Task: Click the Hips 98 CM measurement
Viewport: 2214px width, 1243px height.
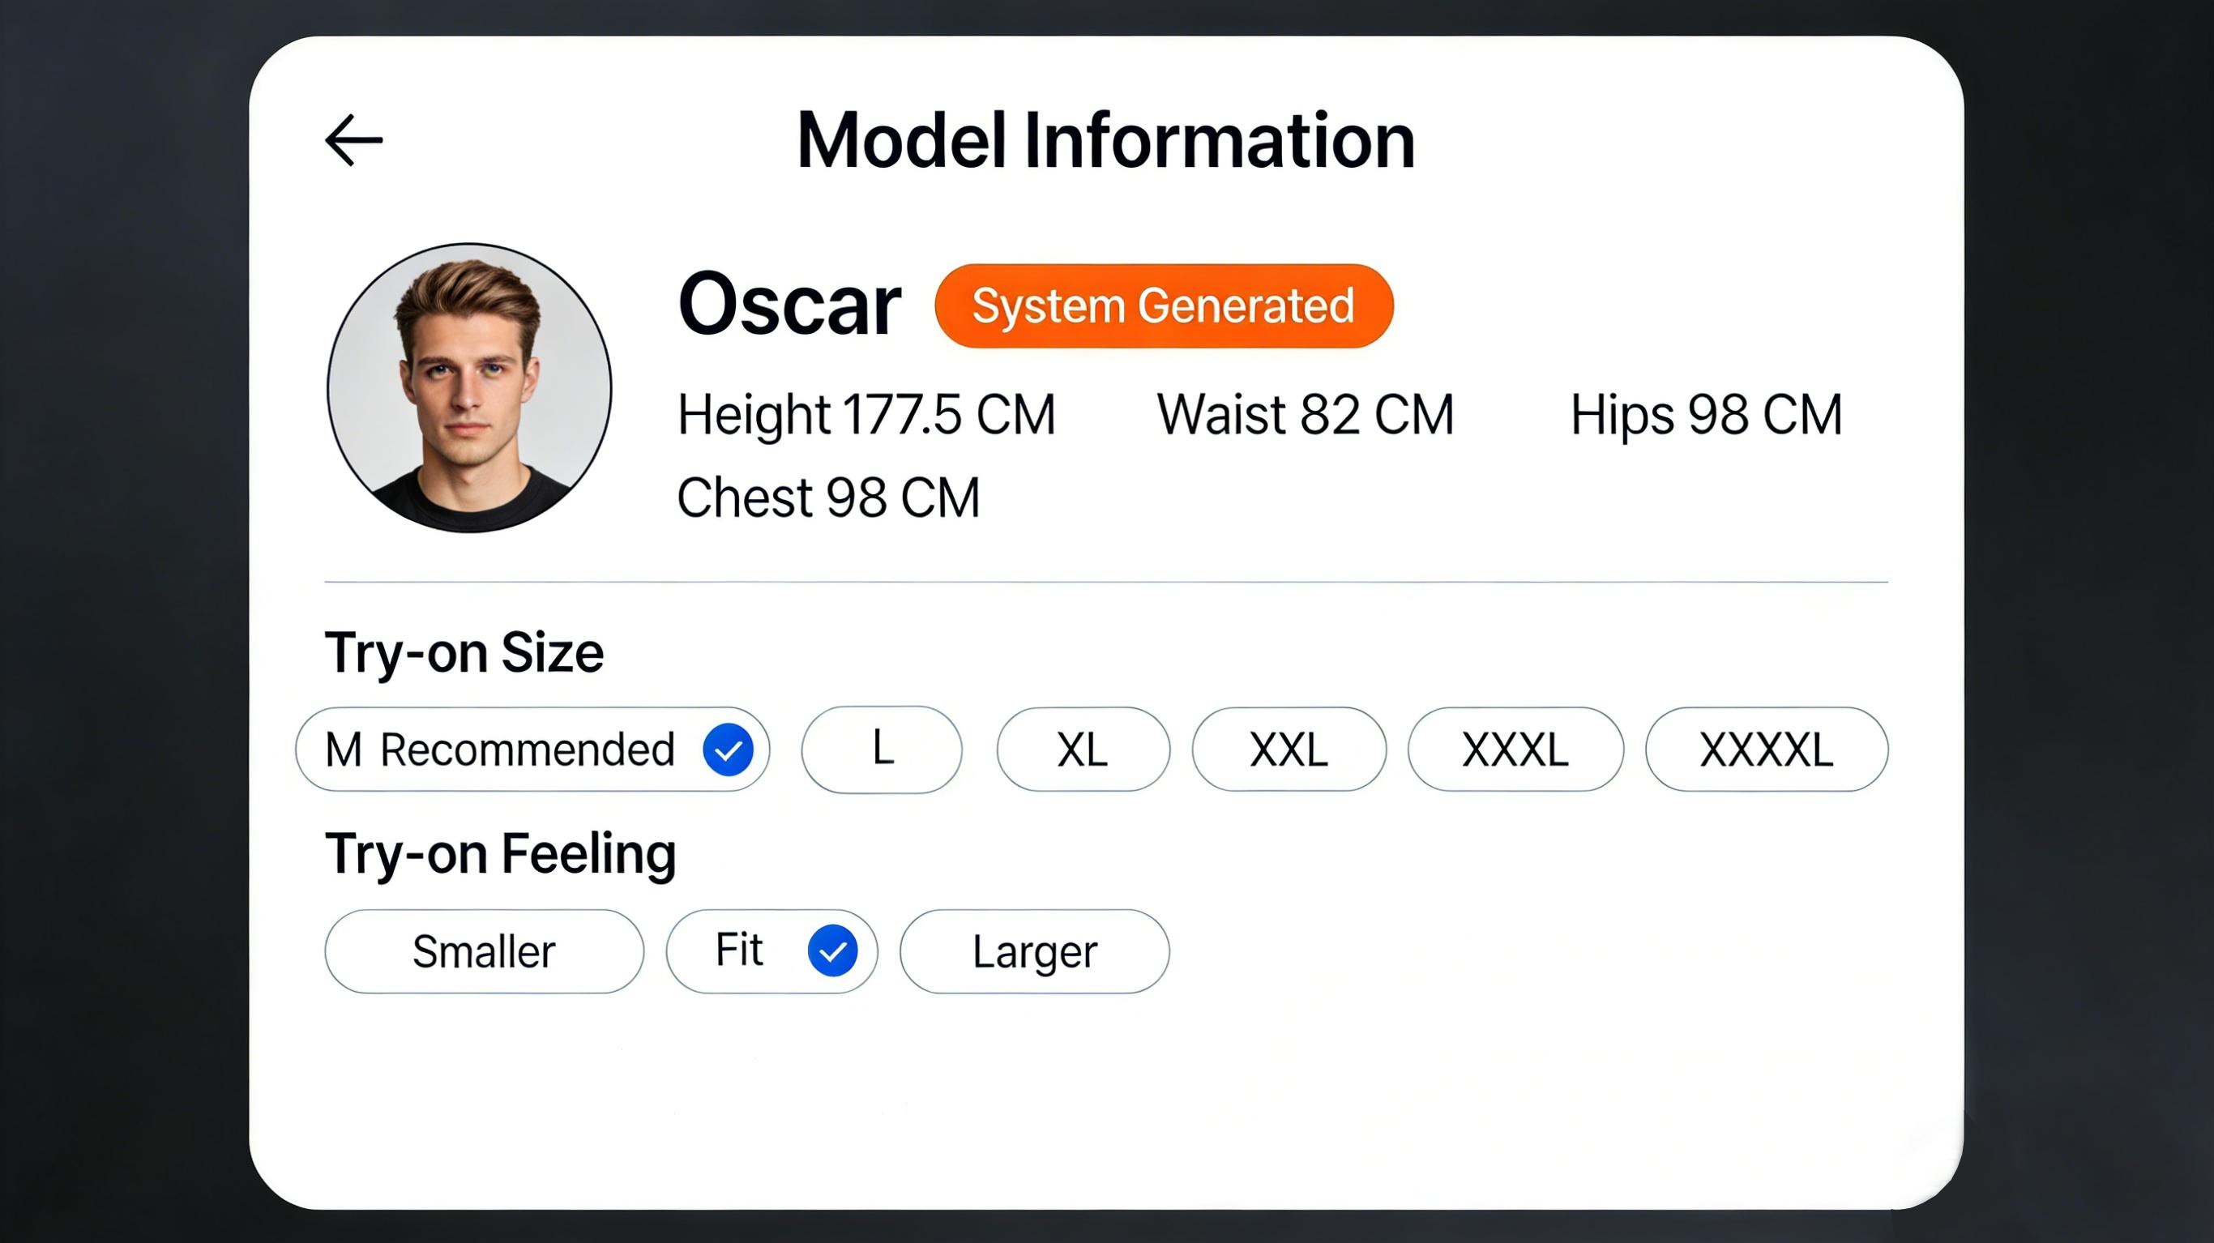Action: [x=1706, y=415]
